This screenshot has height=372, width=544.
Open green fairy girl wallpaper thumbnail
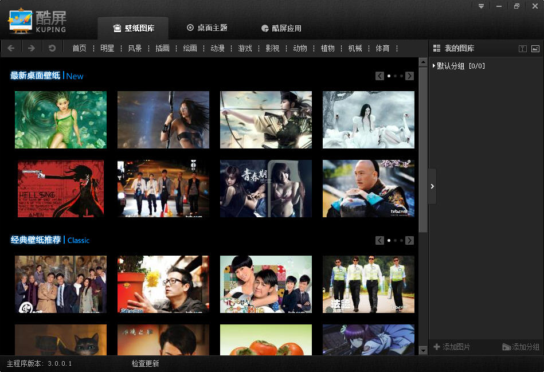click(x=61, y=120)
